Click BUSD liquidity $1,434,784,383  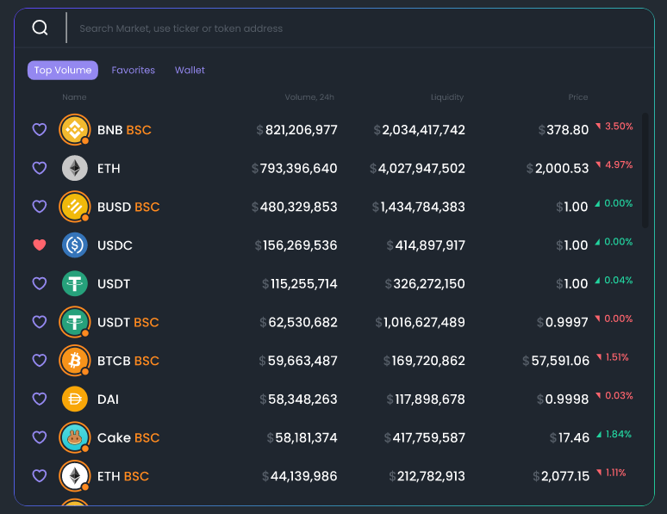(419, 207)
